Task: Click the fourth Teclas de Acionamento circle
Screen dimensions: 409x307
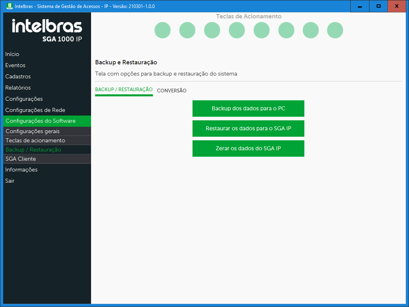Action: click(237, 30)
